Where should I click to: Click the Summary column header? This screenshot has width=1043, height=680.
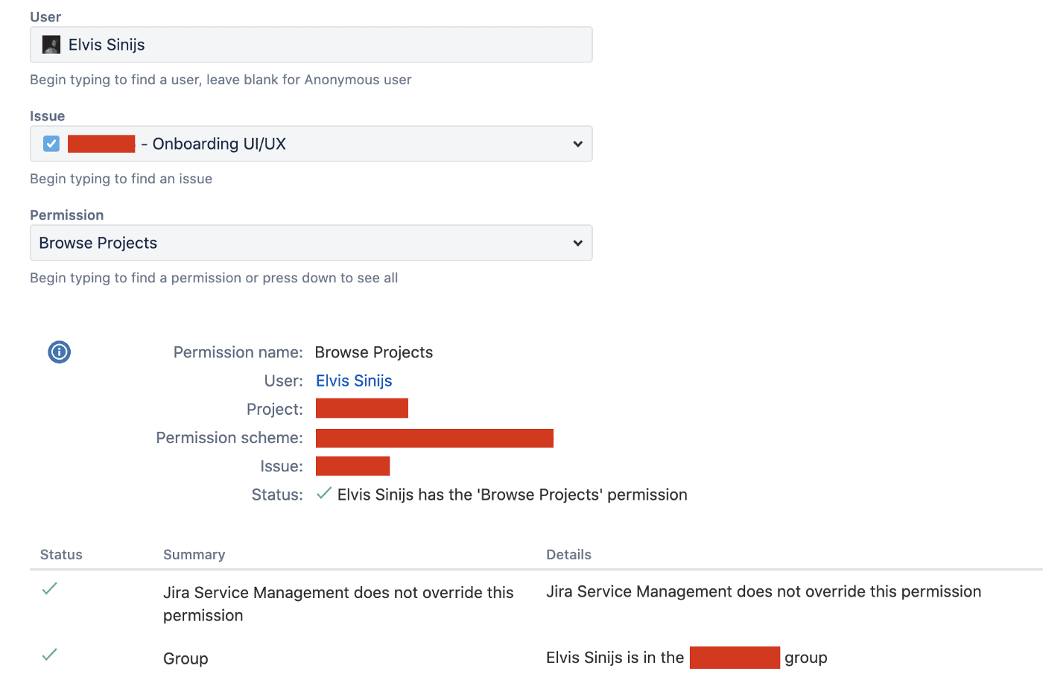coord(194,554)
